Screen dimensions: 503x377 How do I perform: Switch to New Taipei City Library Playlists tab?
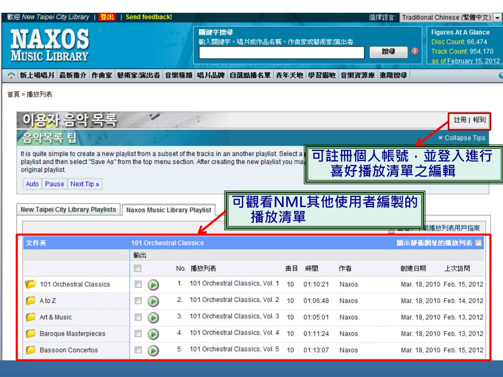68,209
